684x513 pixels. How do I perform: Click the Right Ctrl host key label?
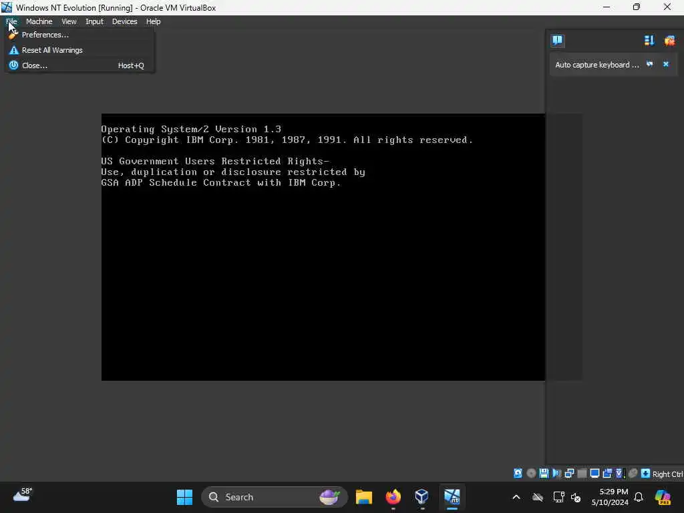point(668,474)
